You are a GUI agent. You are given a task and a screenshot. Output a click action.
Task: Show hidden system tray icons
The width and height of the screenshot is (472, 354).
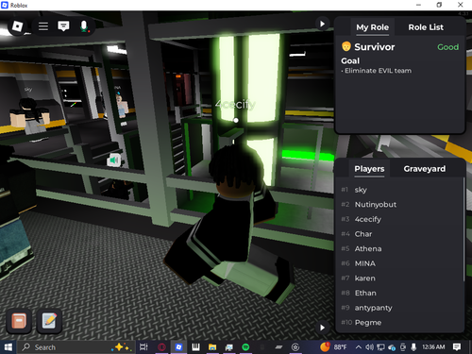pyautogui.click(x=359, y=347)
